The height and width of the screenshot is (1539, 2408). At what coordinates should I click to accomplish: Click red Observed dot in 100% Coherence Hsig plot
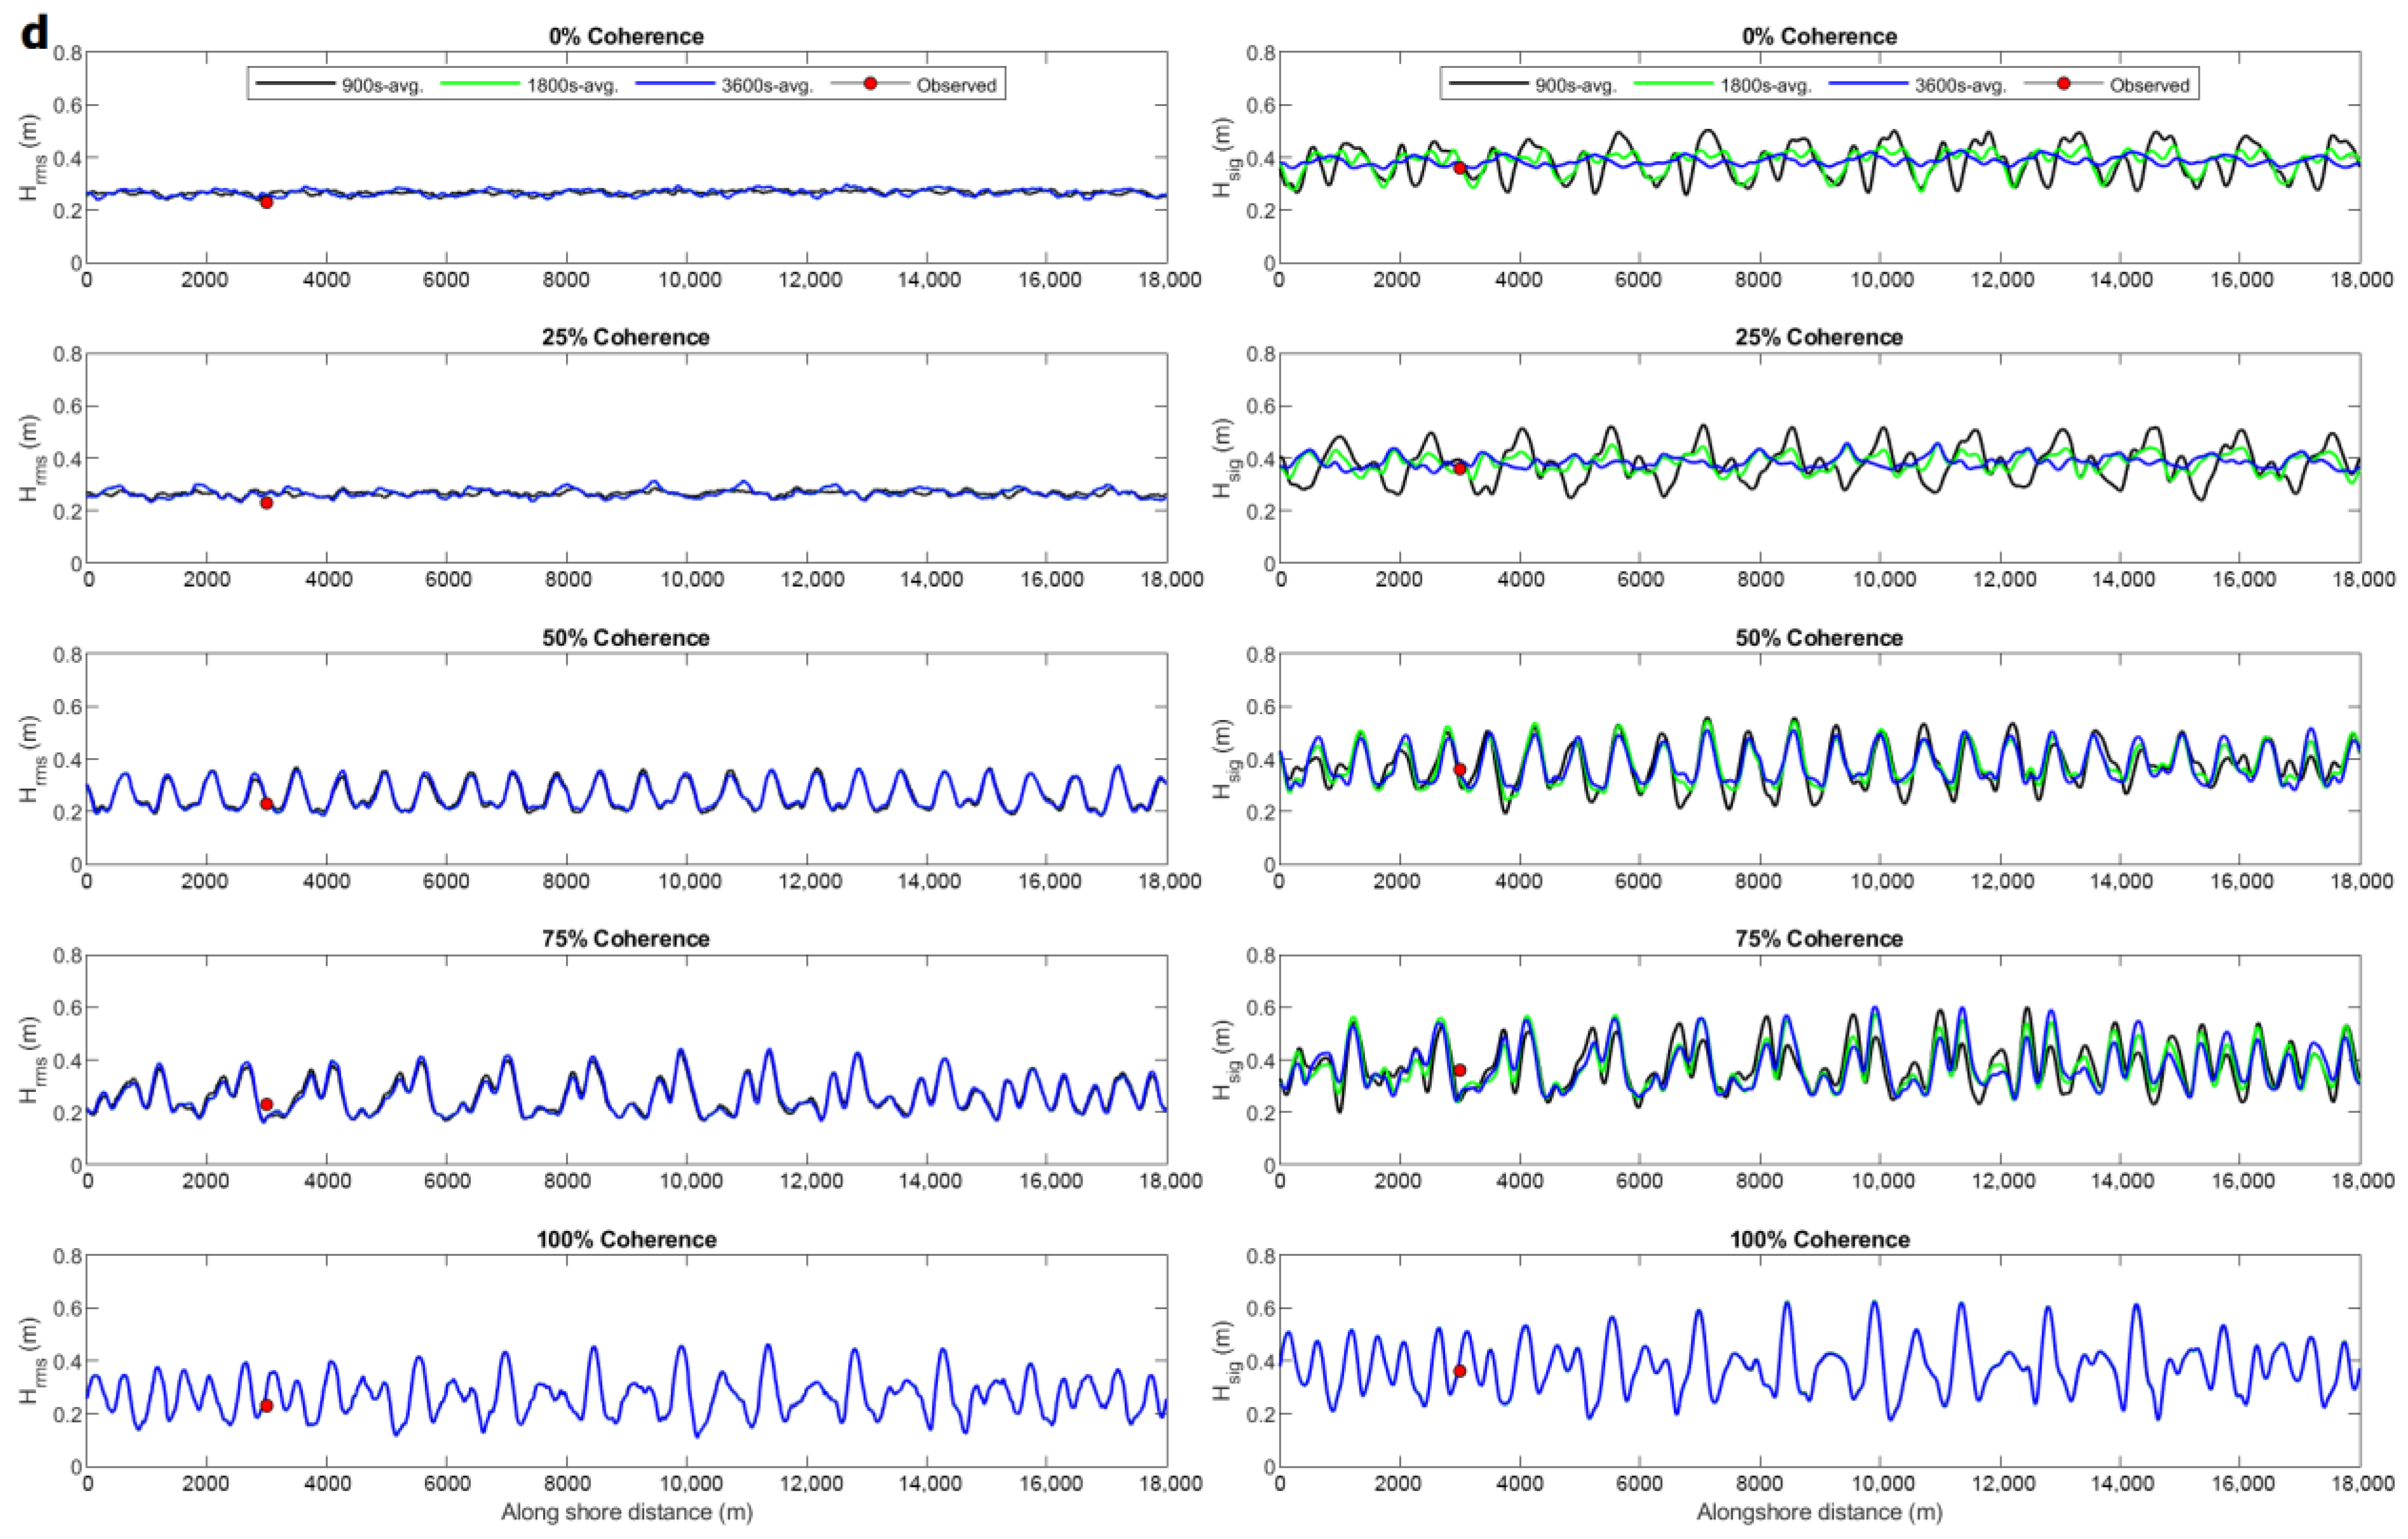pyautogui.click(x=1459, y=1371)
